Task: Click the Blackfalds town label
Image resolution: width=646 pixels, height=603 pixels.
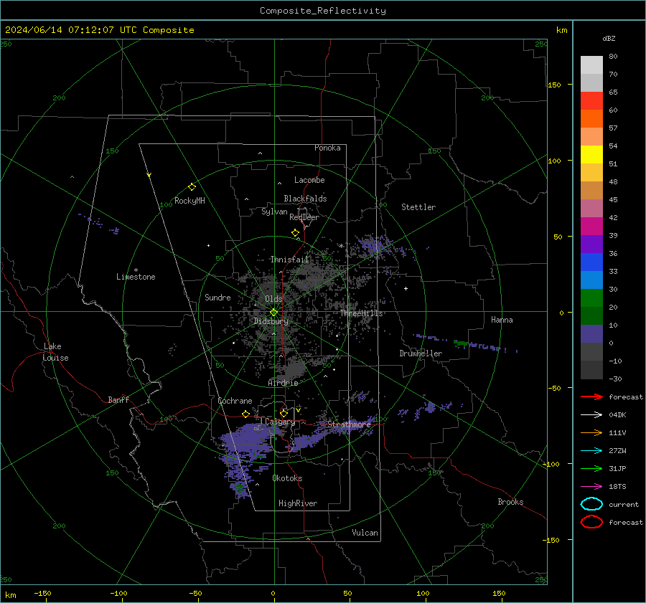Action: tap(305, 199)
